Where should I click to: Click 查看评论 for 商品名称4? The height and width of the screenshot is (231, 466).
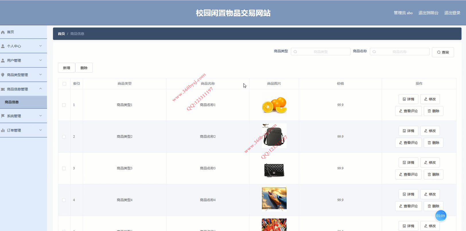[x=408, y=206]
